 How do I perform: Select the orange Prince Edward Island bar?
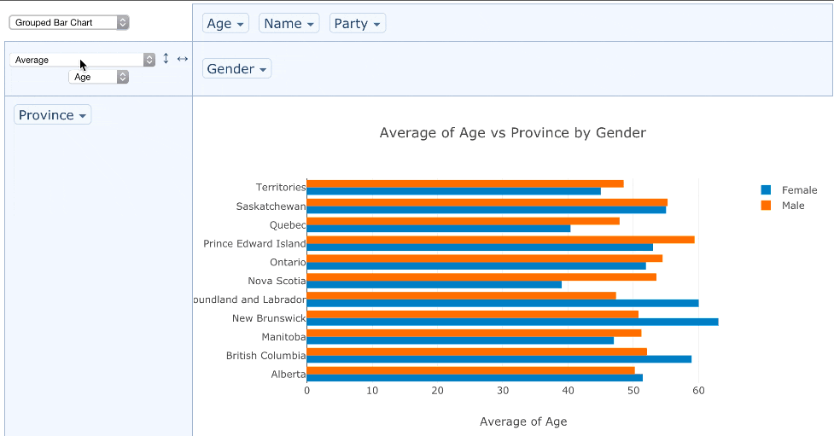point(500,240)
